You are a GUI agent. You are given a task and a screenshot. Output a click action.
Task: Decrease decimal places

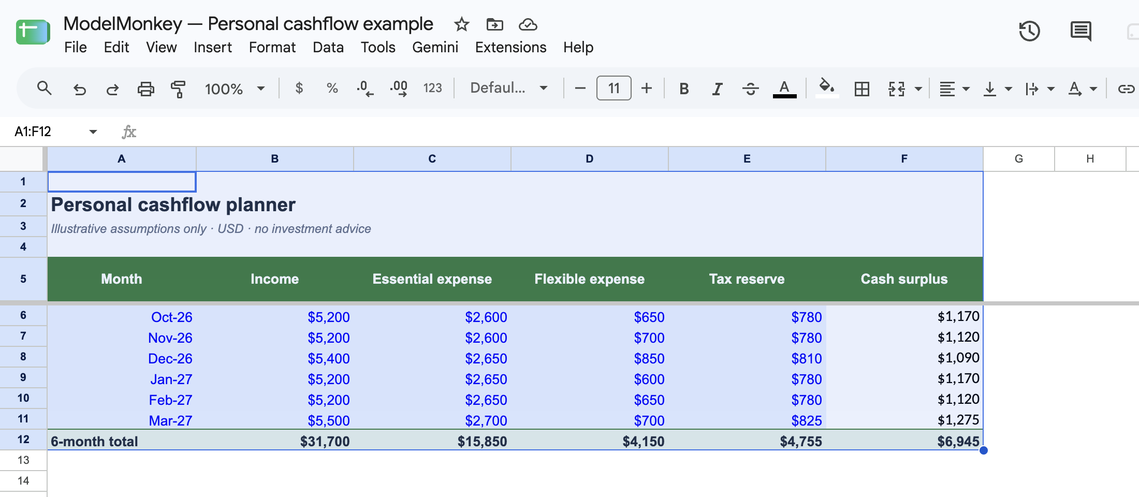[365, 89]
